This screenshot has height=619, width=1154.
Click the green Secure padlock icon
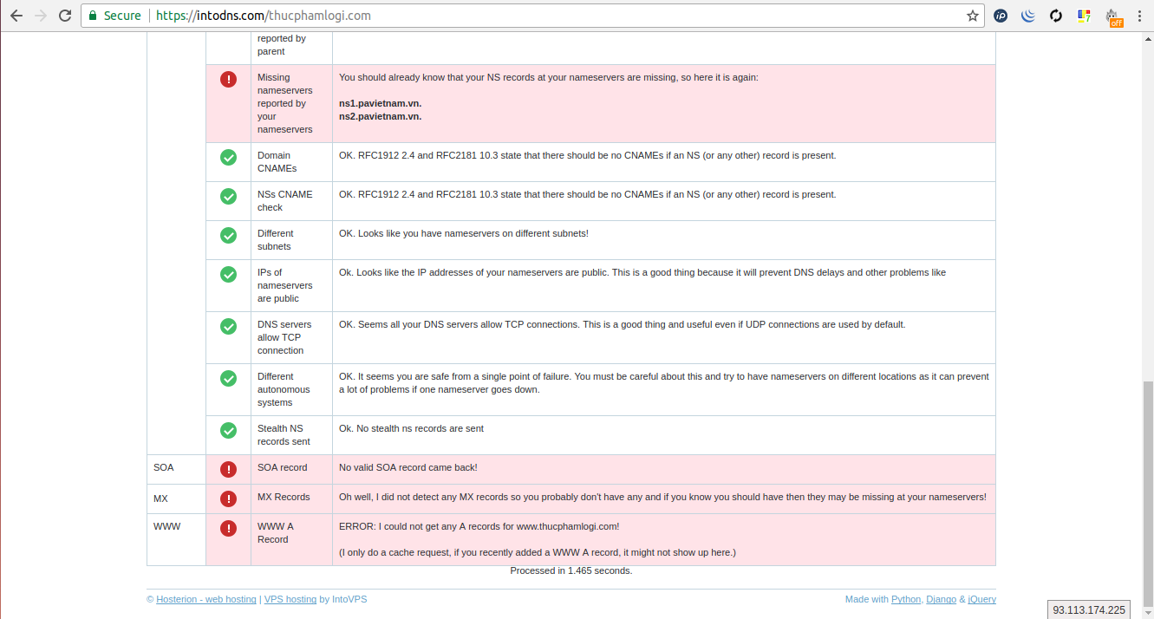pos(93,16)
